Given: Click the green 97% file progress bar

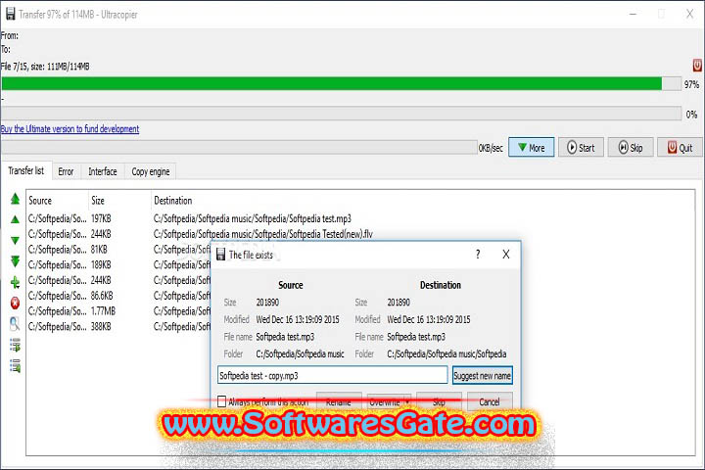Looking at the screenshot, I should (x=342, y=83).
